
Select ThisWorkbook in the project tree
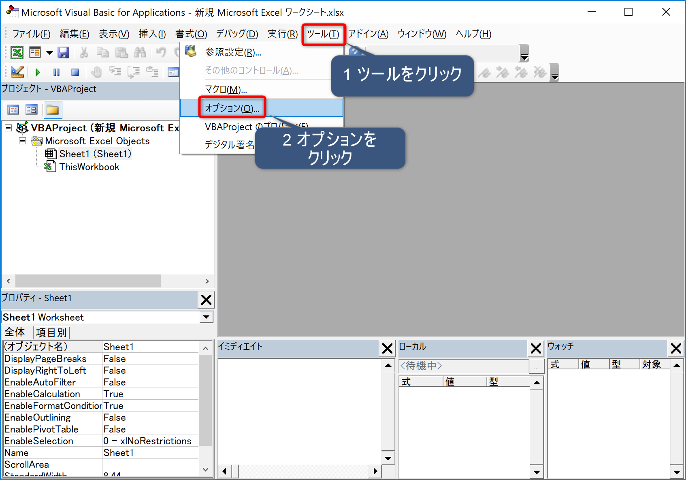(89, 167)
